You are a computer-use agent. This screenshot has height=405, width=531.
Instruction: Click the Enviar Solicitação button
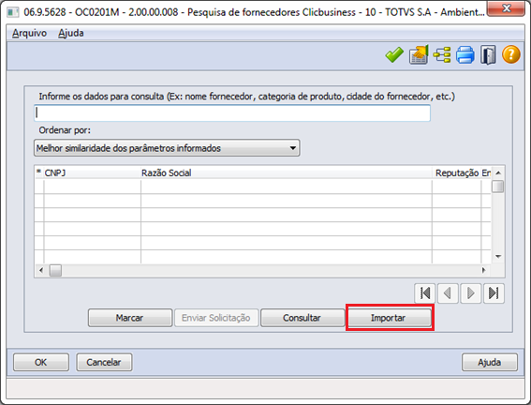(x=216, y=318)
